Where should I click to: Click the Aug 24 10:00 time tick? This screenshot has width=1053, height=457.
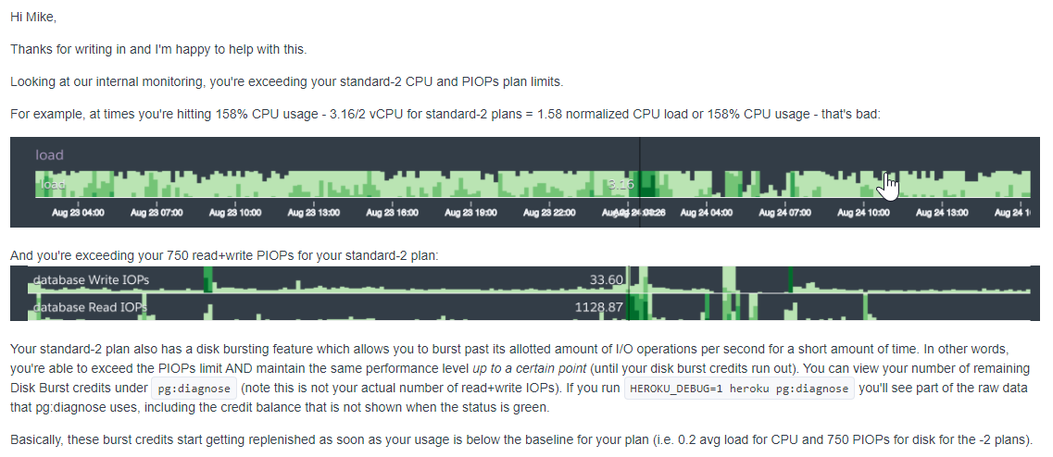(863, 212)
